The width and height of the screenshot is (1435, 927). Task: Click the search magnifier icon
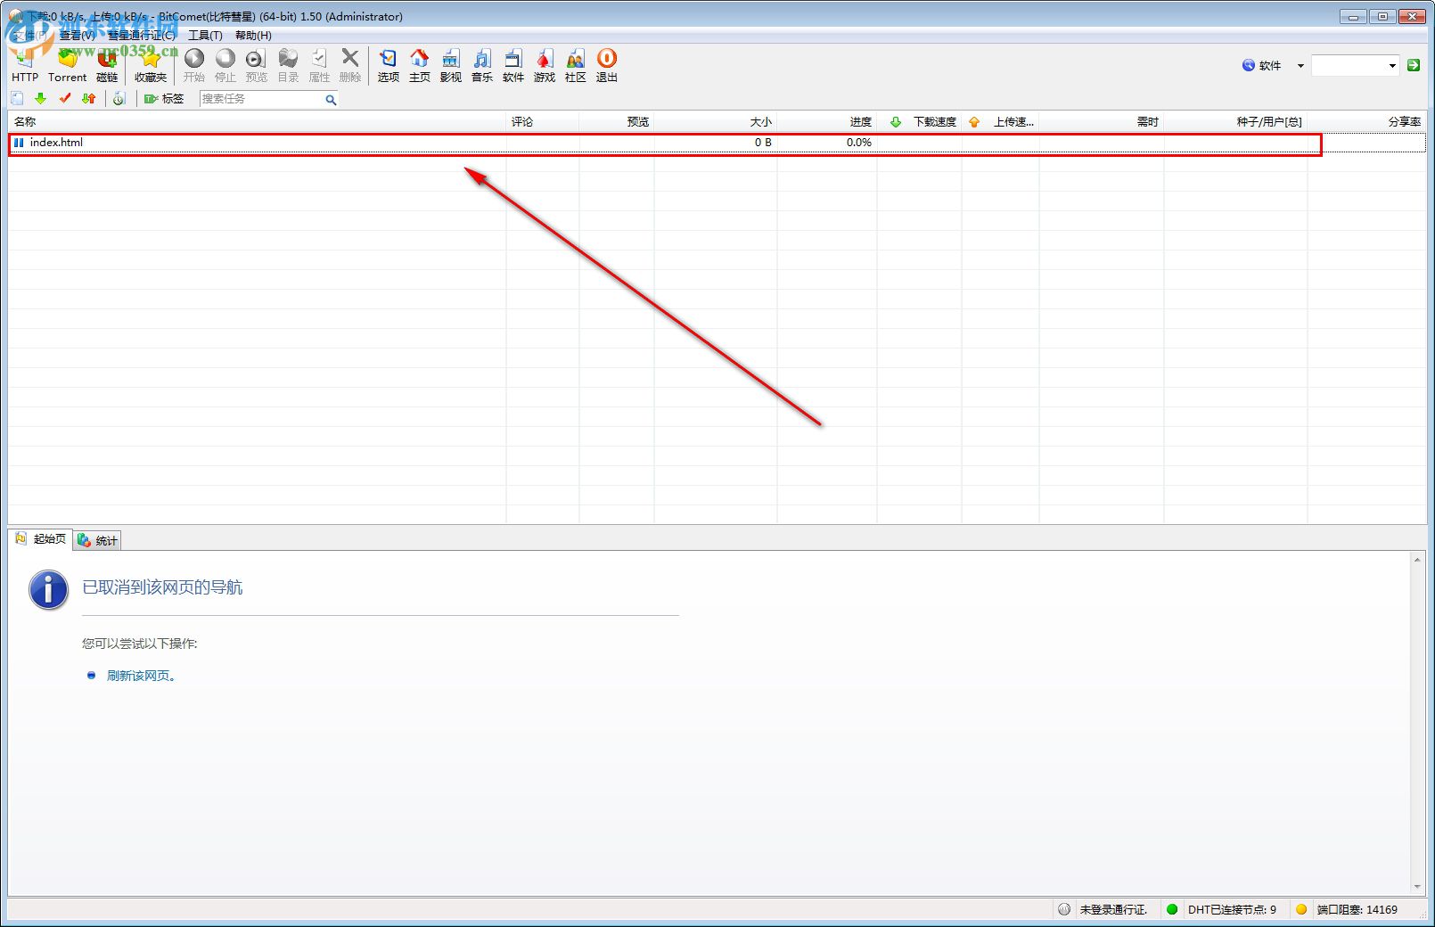click(x=331, y=100)
